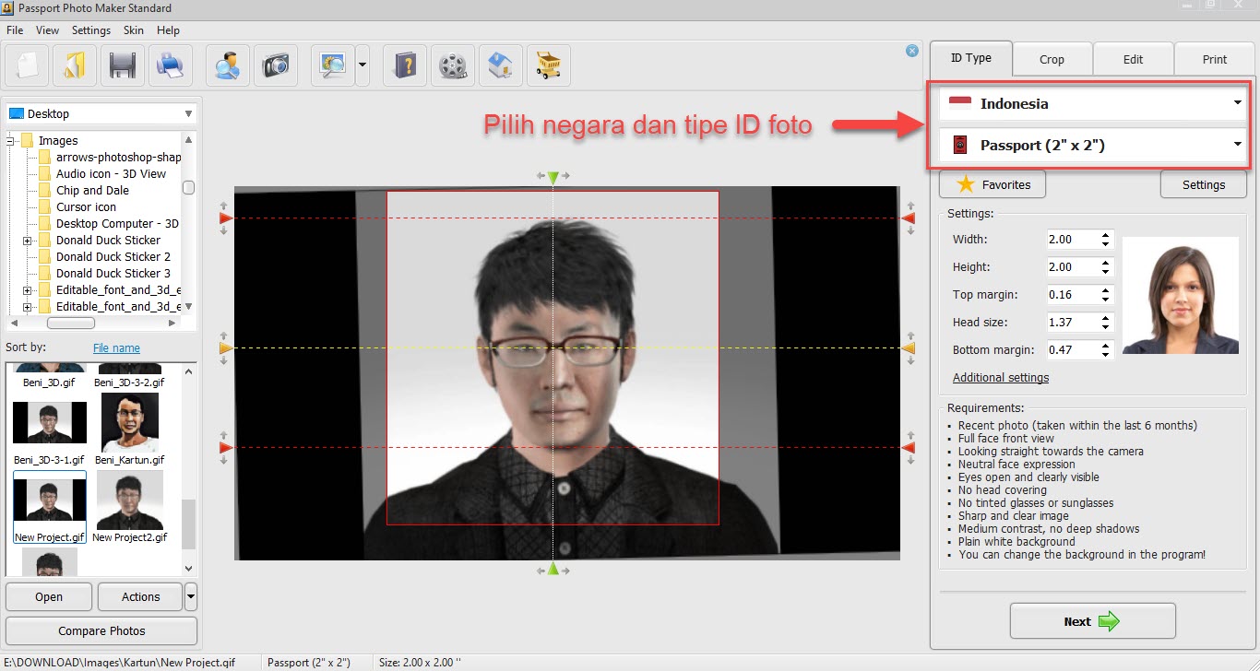Open the Desktop folder location dropdown
The width and height of the screenshot is (1260, 671).
(x=101, y=113)
